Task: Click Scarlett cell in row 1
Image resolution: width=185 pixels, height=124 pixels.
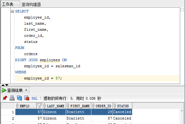Action: (79, 112)
